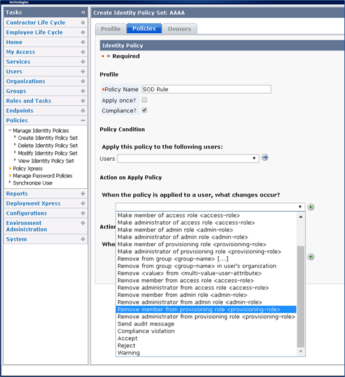Viewport: 345px width, 377px height.
Task: Uncheck the Compliance checkbox
Action: tap(144, 110)
